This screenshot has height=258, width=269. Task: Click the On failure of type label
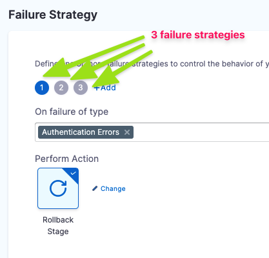(x=72, y=112)
